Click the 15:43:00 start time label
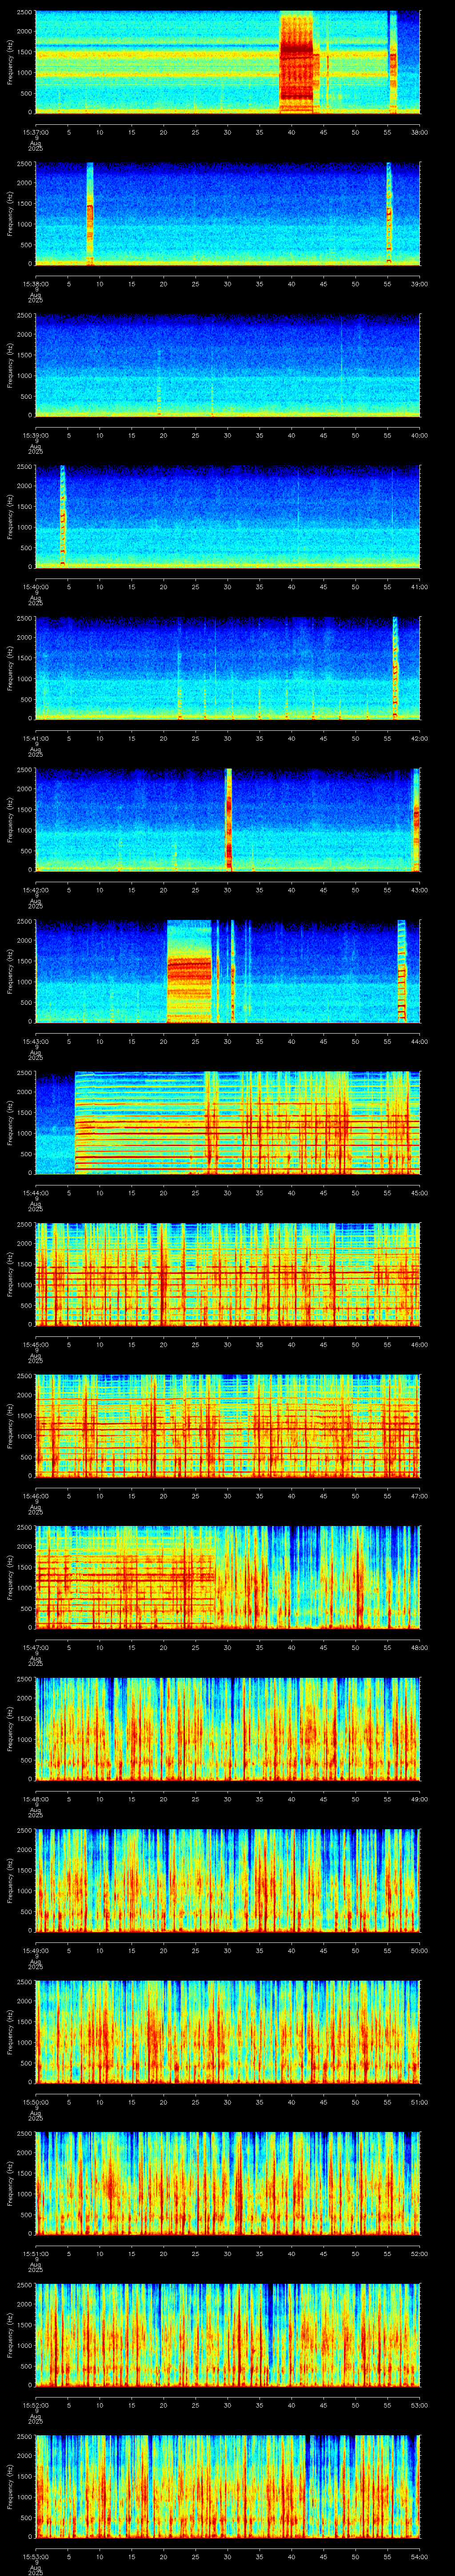The height and width of the screenshot is (2576, 455). 35,1041
